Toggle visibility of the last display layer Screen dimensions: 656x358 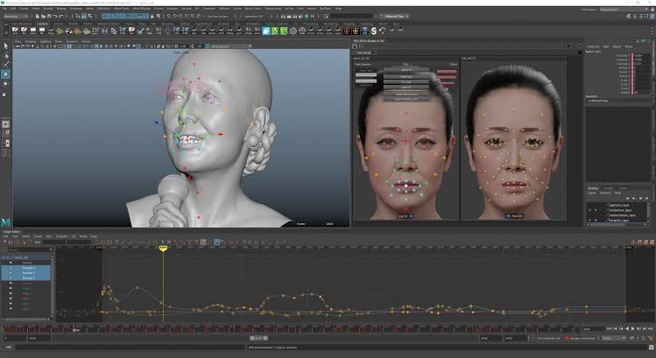click(x=590, y=222)
